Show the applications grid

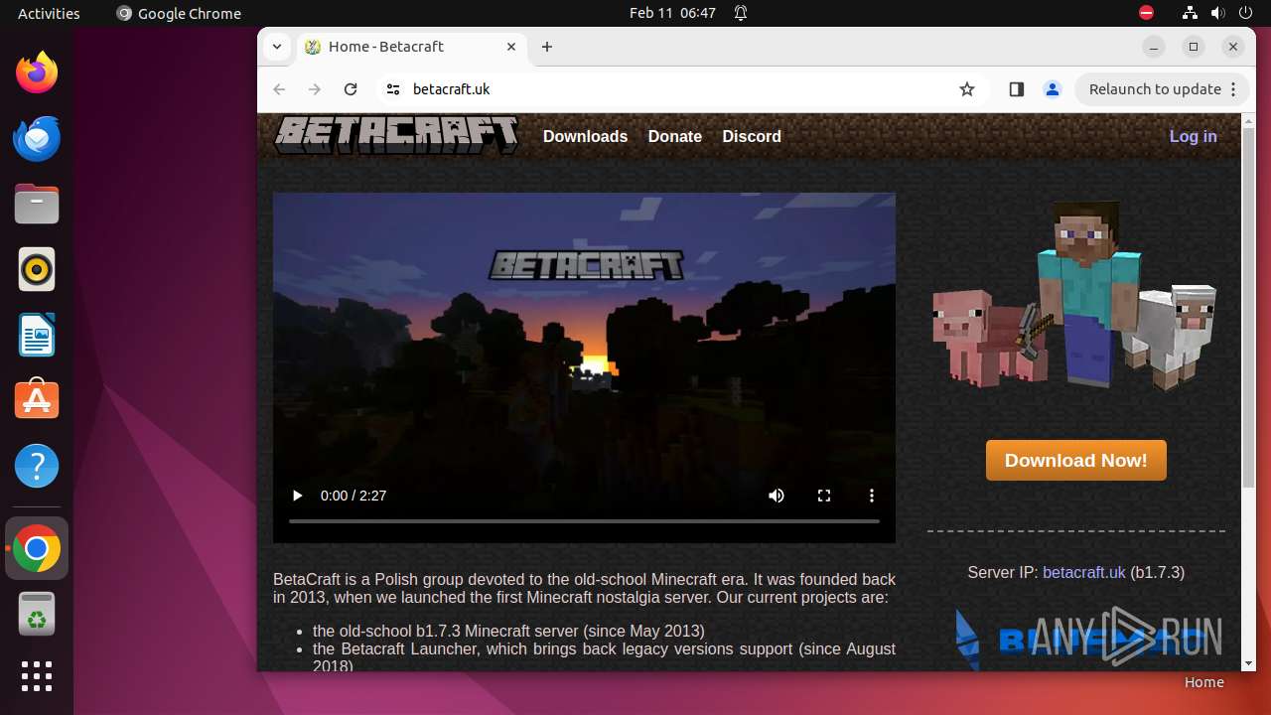coord(37,676)
